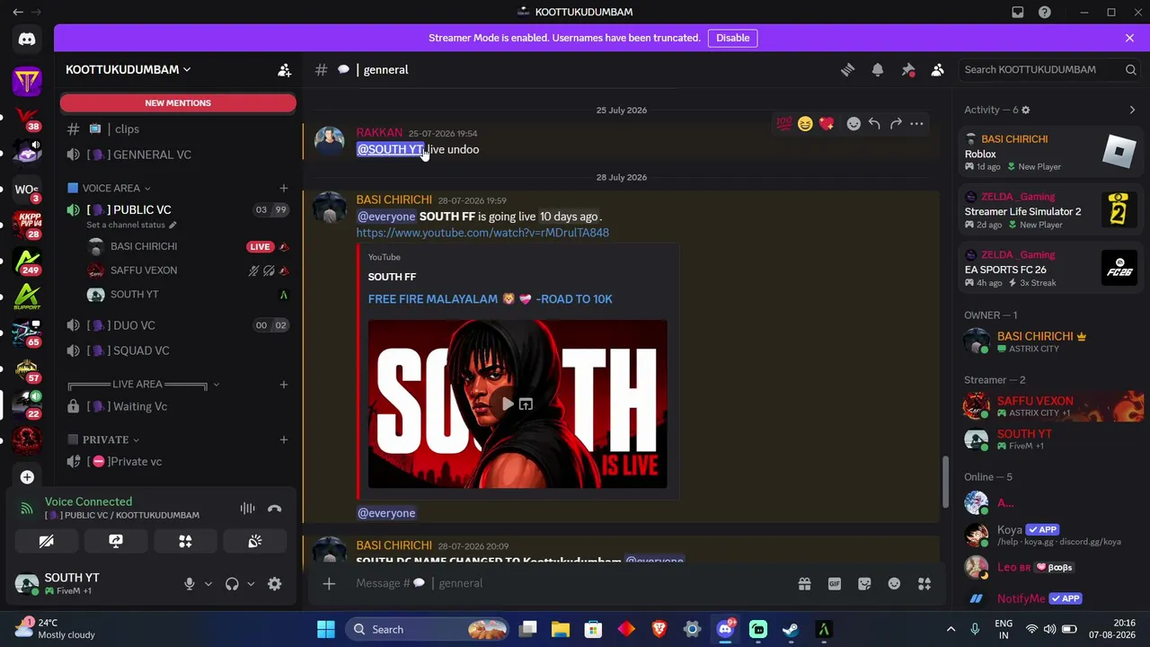1150x647 pixels.
Task: Join the GENNERAL VC voice channel
Action: click(x=178, y=155)
